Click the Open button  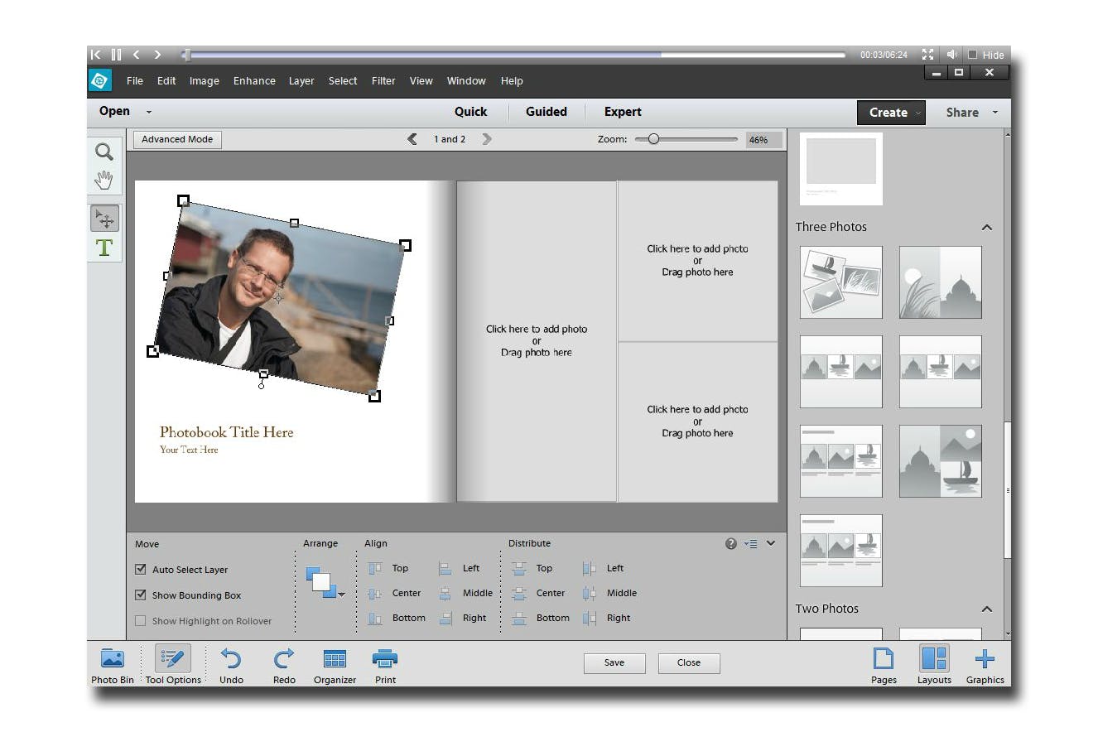coord(114,112)
